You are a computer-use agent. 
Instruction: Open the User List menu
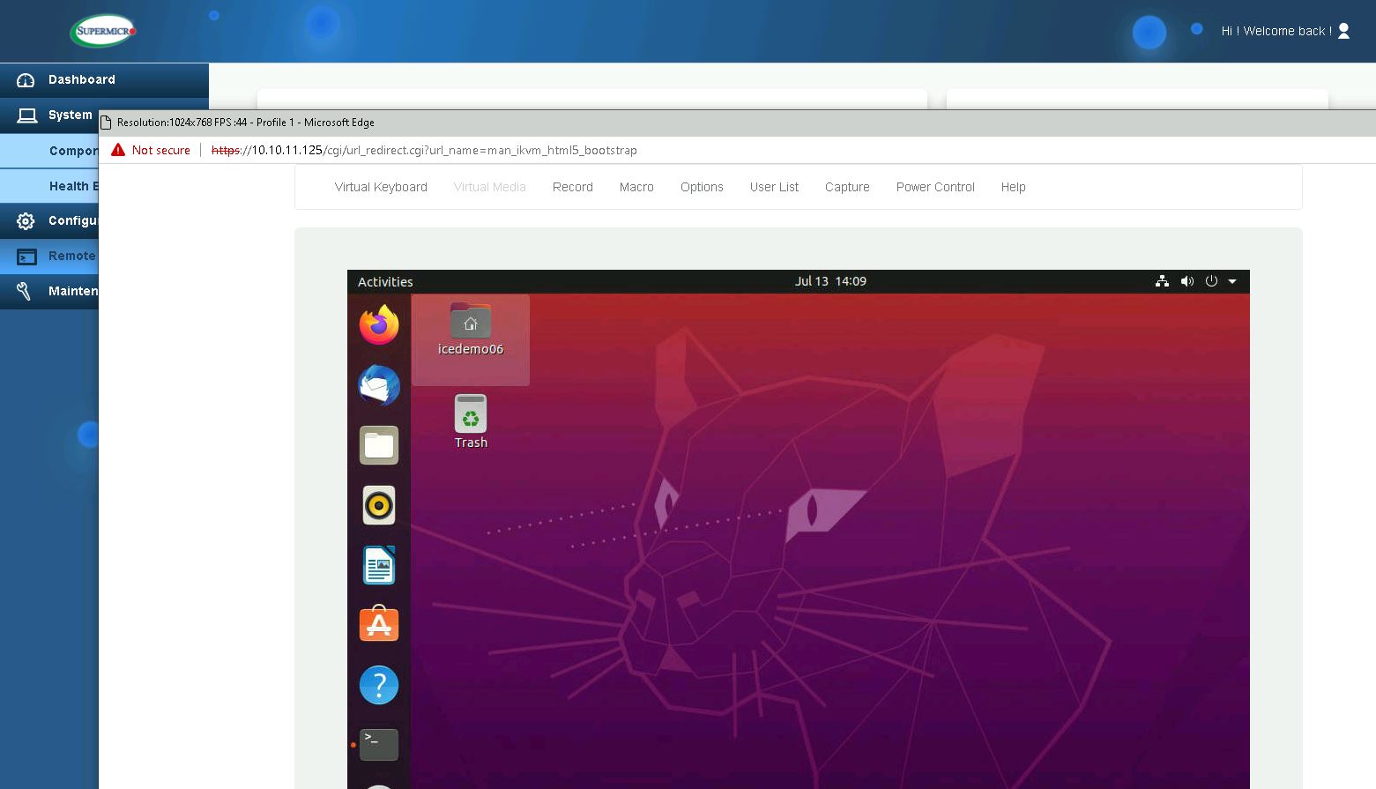(774, 187)
